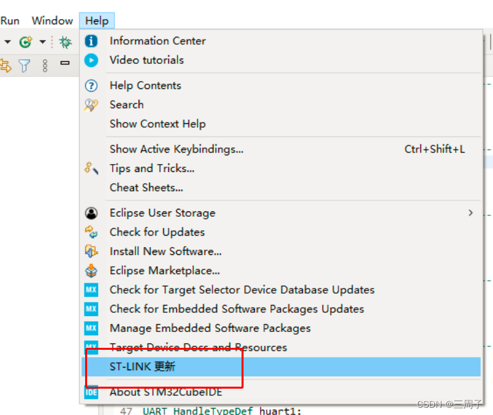Expand Eclipse User Storage submenu
Viewport: 493px width, 415px height.
(x=281, y=213)
